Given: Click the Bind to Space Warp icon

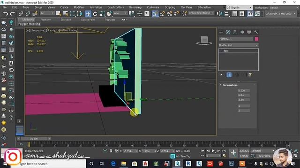Looking at the screenshot, I should pyautogui.click(x=35, y=14).
